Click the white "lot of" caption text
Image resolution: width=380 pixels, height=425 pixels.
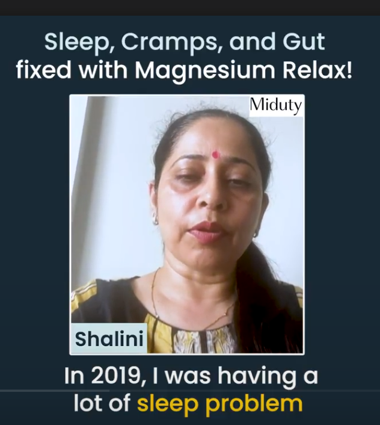point(102,403)
